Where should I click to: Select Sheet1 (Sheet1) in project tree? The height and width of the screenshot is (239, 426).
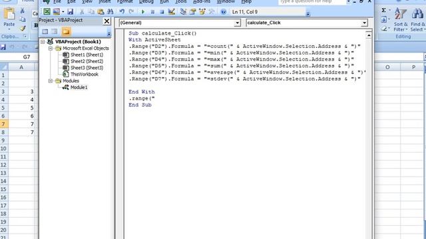tap(87, 54)
